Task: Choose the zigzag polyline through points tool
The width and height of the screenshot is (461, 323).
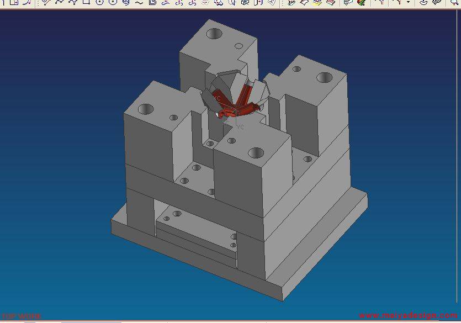Action: (59, 3)
